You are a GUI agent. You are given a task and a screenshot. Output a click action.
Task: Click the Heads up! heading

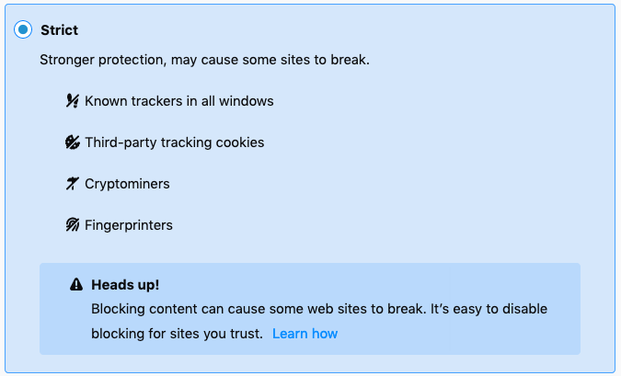(x=125, y=285)
